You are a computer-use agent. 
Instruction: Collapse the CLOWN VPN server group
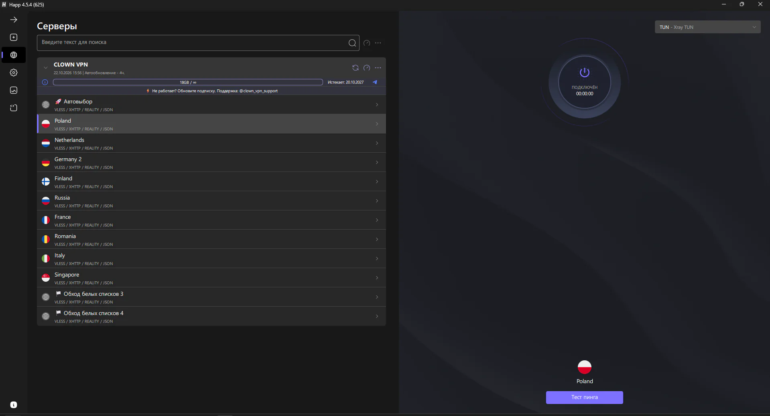click(46, 68)
